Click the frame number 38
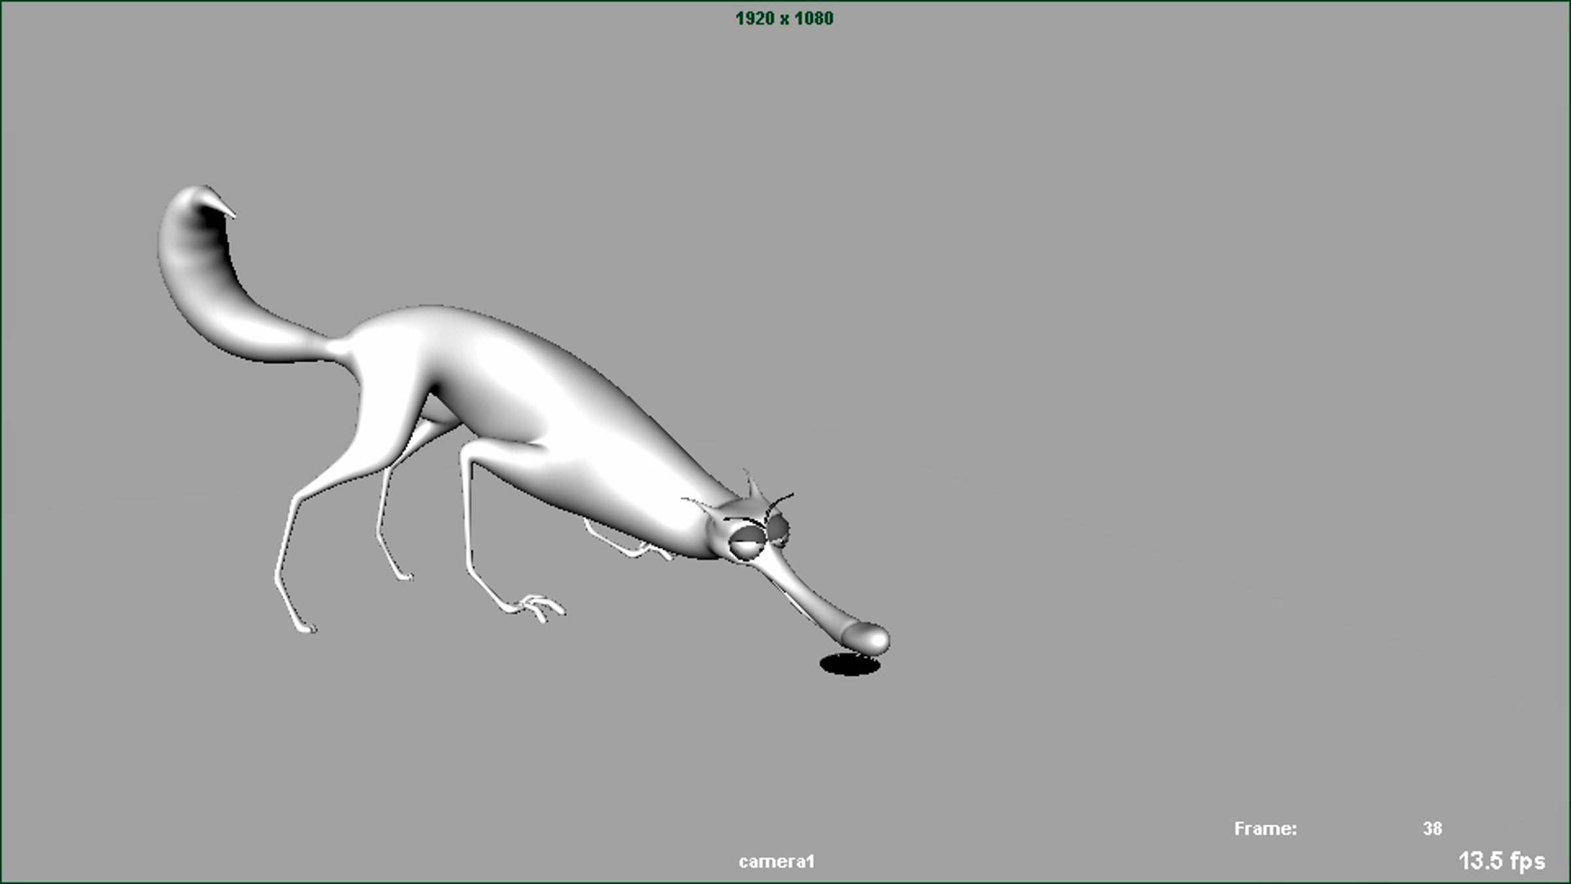Viewport: 1571px width, 884px height. tap(1432, 829)
